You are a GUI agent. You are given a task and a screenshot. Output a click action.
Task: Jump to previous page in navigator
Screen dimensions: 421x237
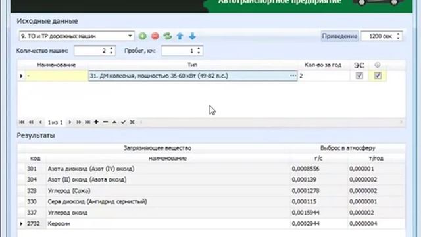pyautogui.click(x=31, y=122)
